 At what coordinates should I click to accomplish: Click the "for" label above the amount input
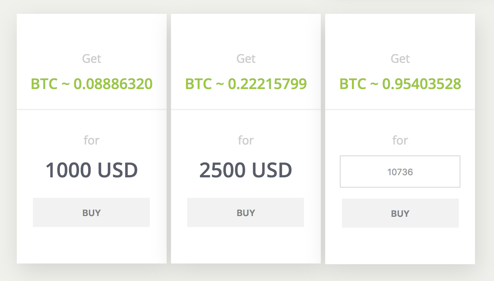coord(400,140)
